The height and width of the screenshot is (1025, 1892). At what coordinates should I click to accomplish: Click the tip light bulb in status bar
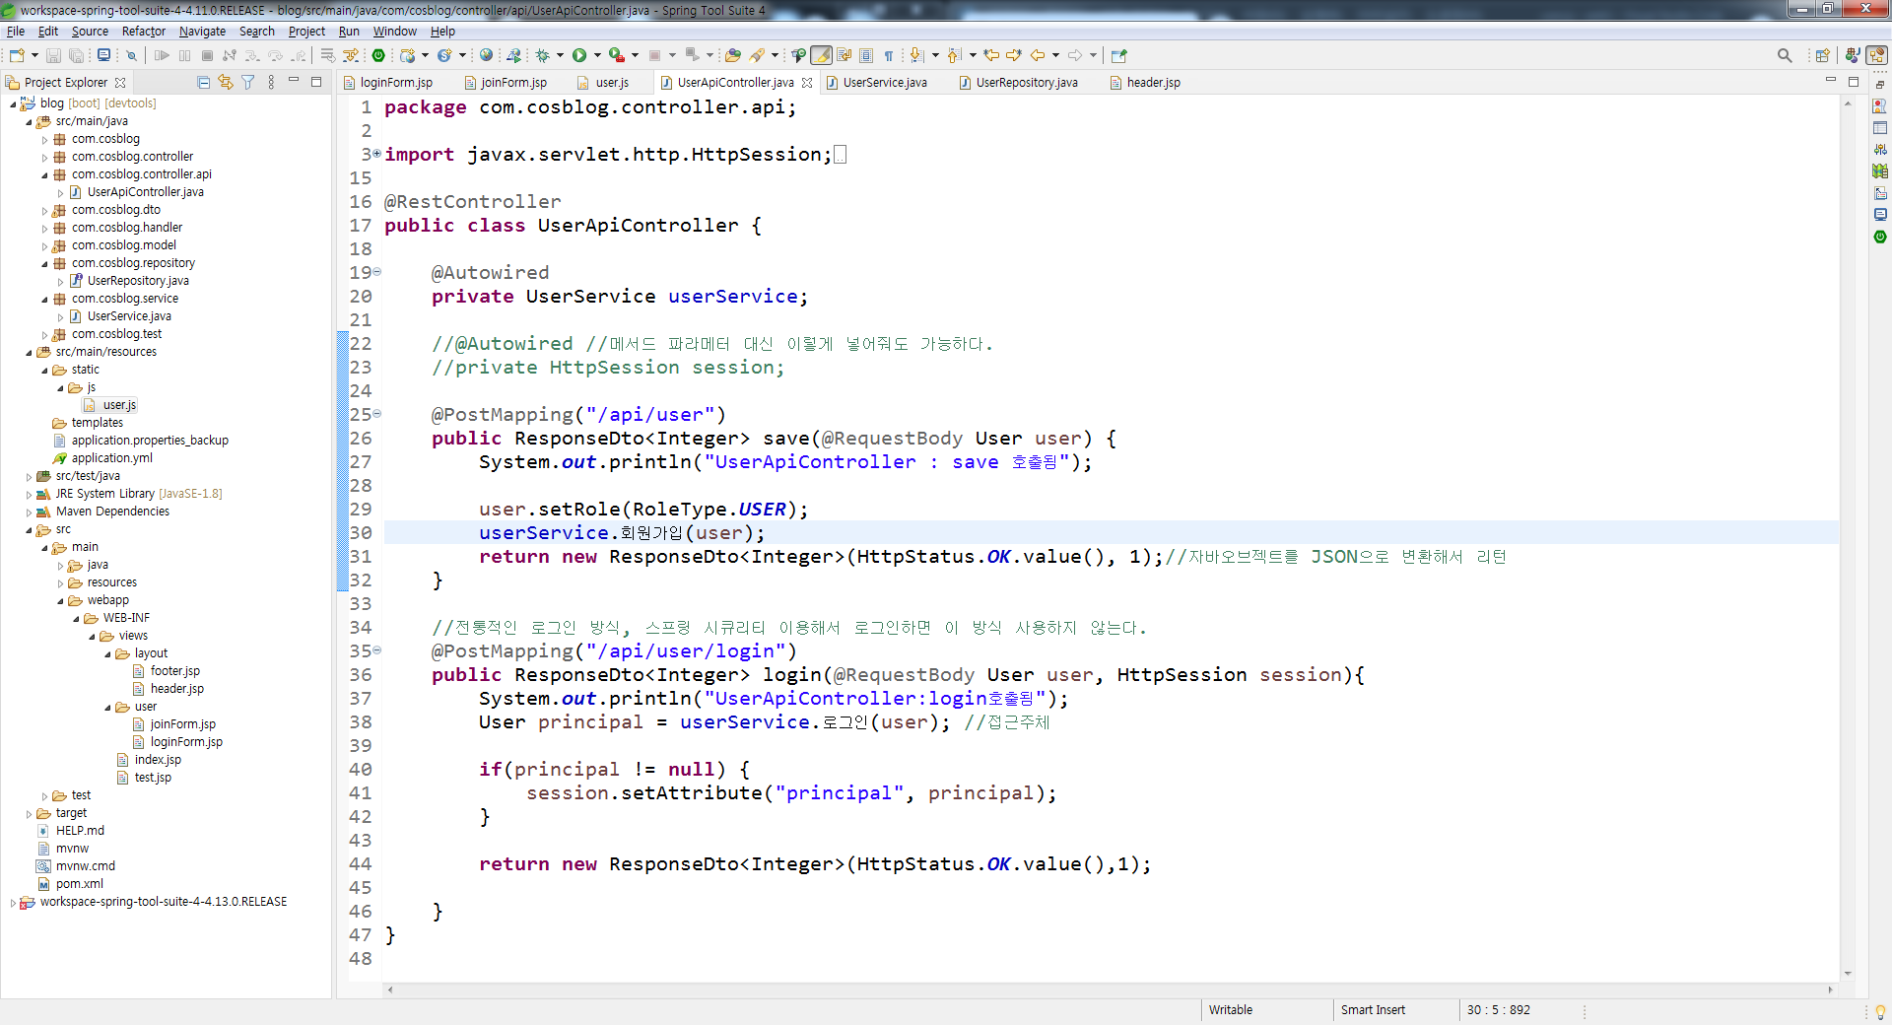pyautogui.click(x=1880, y=1011)
